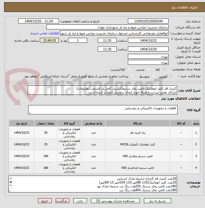Click the ایجاد کننده درخواست field
This screenshot has width=205, height=208.
pyautogui.click(x=114, y=33)
